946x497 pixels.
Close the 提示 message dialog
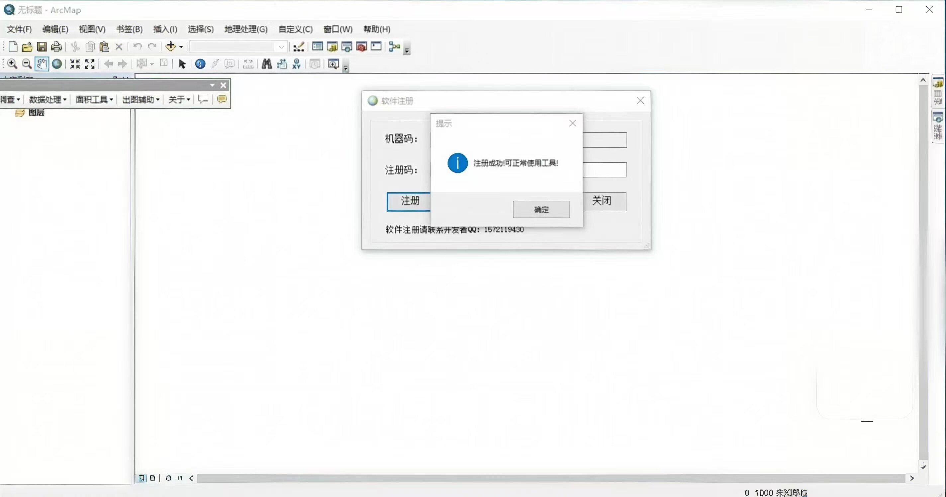coord(573,124)
